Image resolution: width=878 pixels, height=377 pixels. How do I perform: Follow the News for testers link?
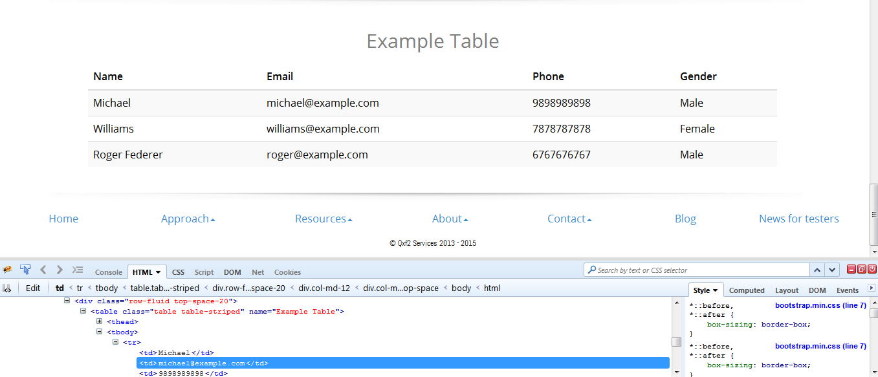(798, 219)
